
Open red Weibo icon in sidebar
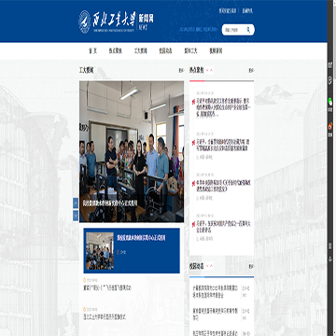coord(330,126)
